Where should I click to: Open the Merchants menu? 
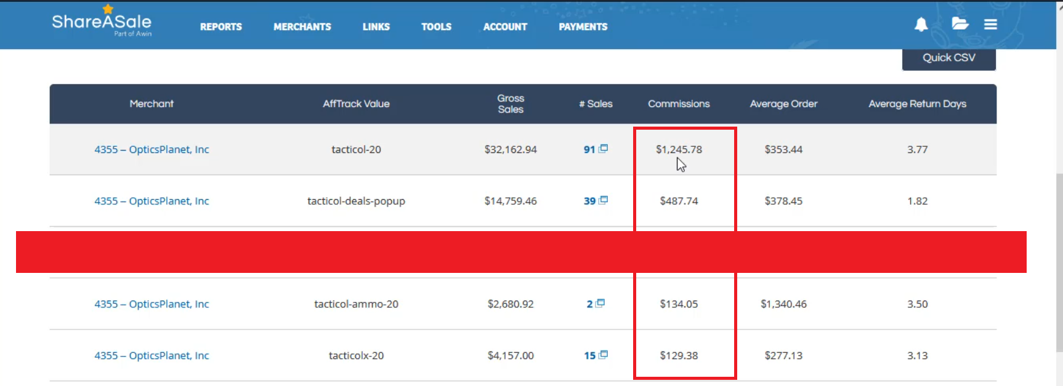[302, 27]
